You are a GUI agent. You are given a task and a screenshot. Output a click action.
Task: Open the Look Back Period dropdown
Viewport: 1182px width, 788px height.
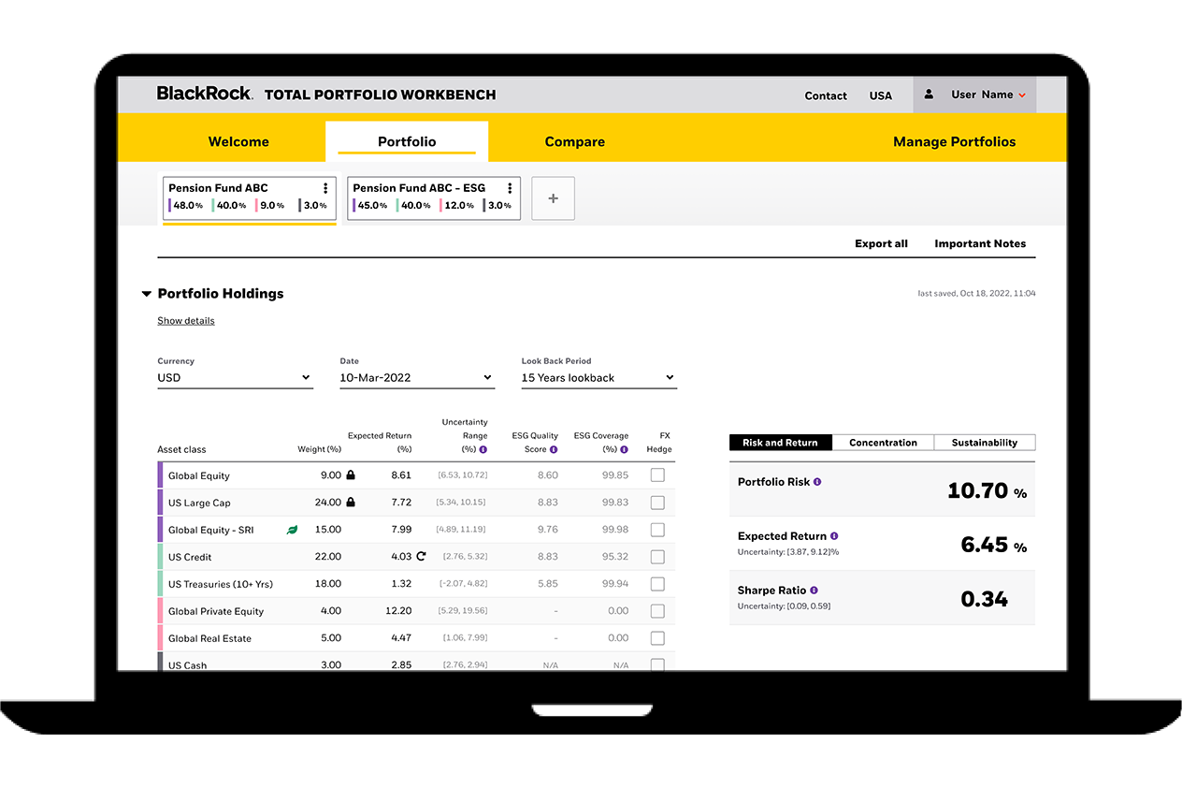598,378
